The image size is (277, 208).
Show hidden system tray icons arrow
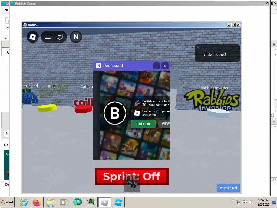click(232, 202)
